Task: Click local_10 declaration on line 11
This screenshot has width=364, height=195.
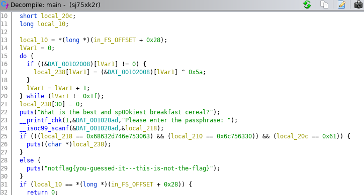Action: [51, 24]
